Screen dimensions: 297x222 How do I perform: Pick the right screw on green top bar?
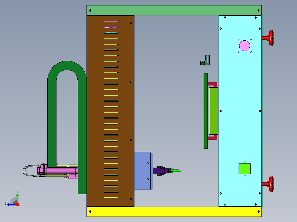click(x=259, y=10)
